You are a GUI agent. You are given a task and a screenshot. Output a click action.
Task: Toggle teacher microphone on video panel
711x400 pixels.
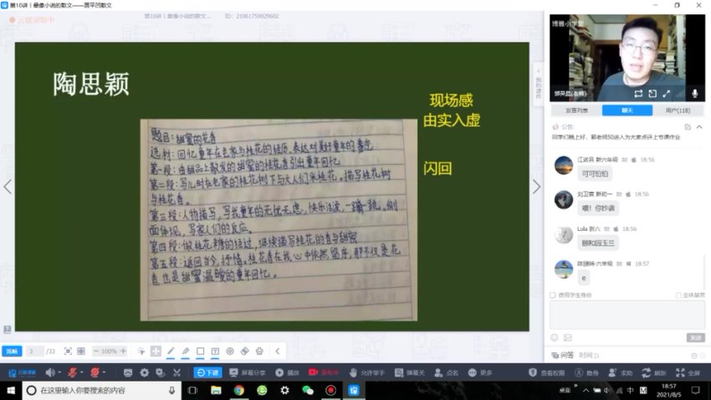coord(693,94)
